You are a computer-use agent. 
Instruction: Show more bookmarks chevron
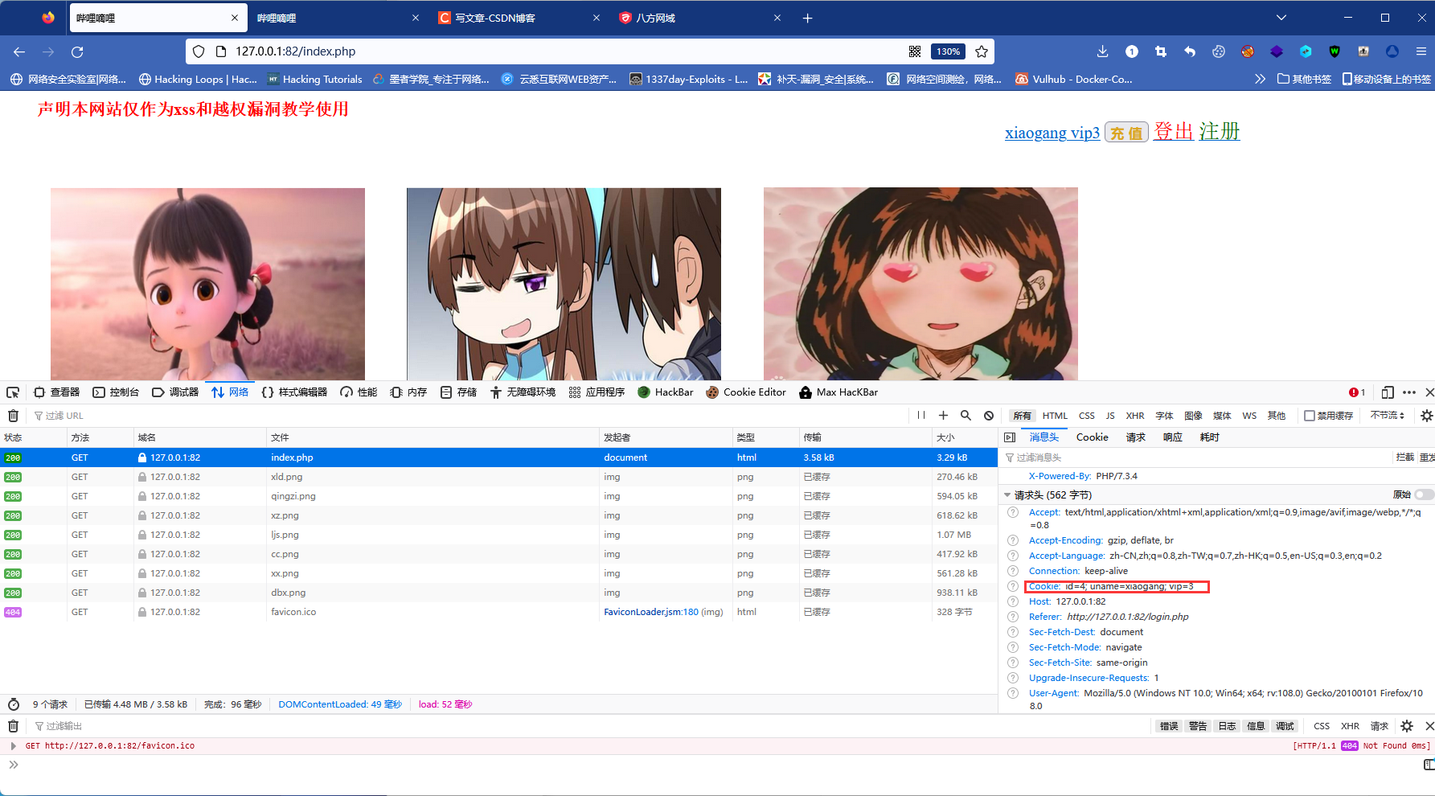pos(1260,79)
